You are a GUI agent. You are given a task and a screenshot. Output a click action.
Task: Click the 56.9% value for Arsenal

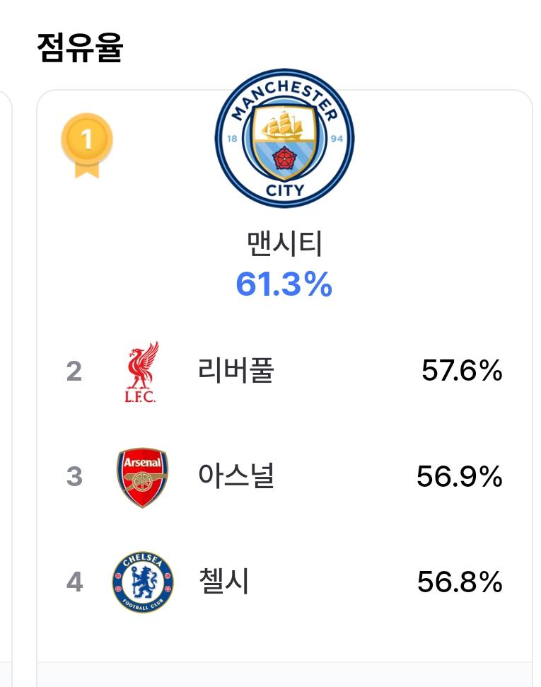coord(460,476)
